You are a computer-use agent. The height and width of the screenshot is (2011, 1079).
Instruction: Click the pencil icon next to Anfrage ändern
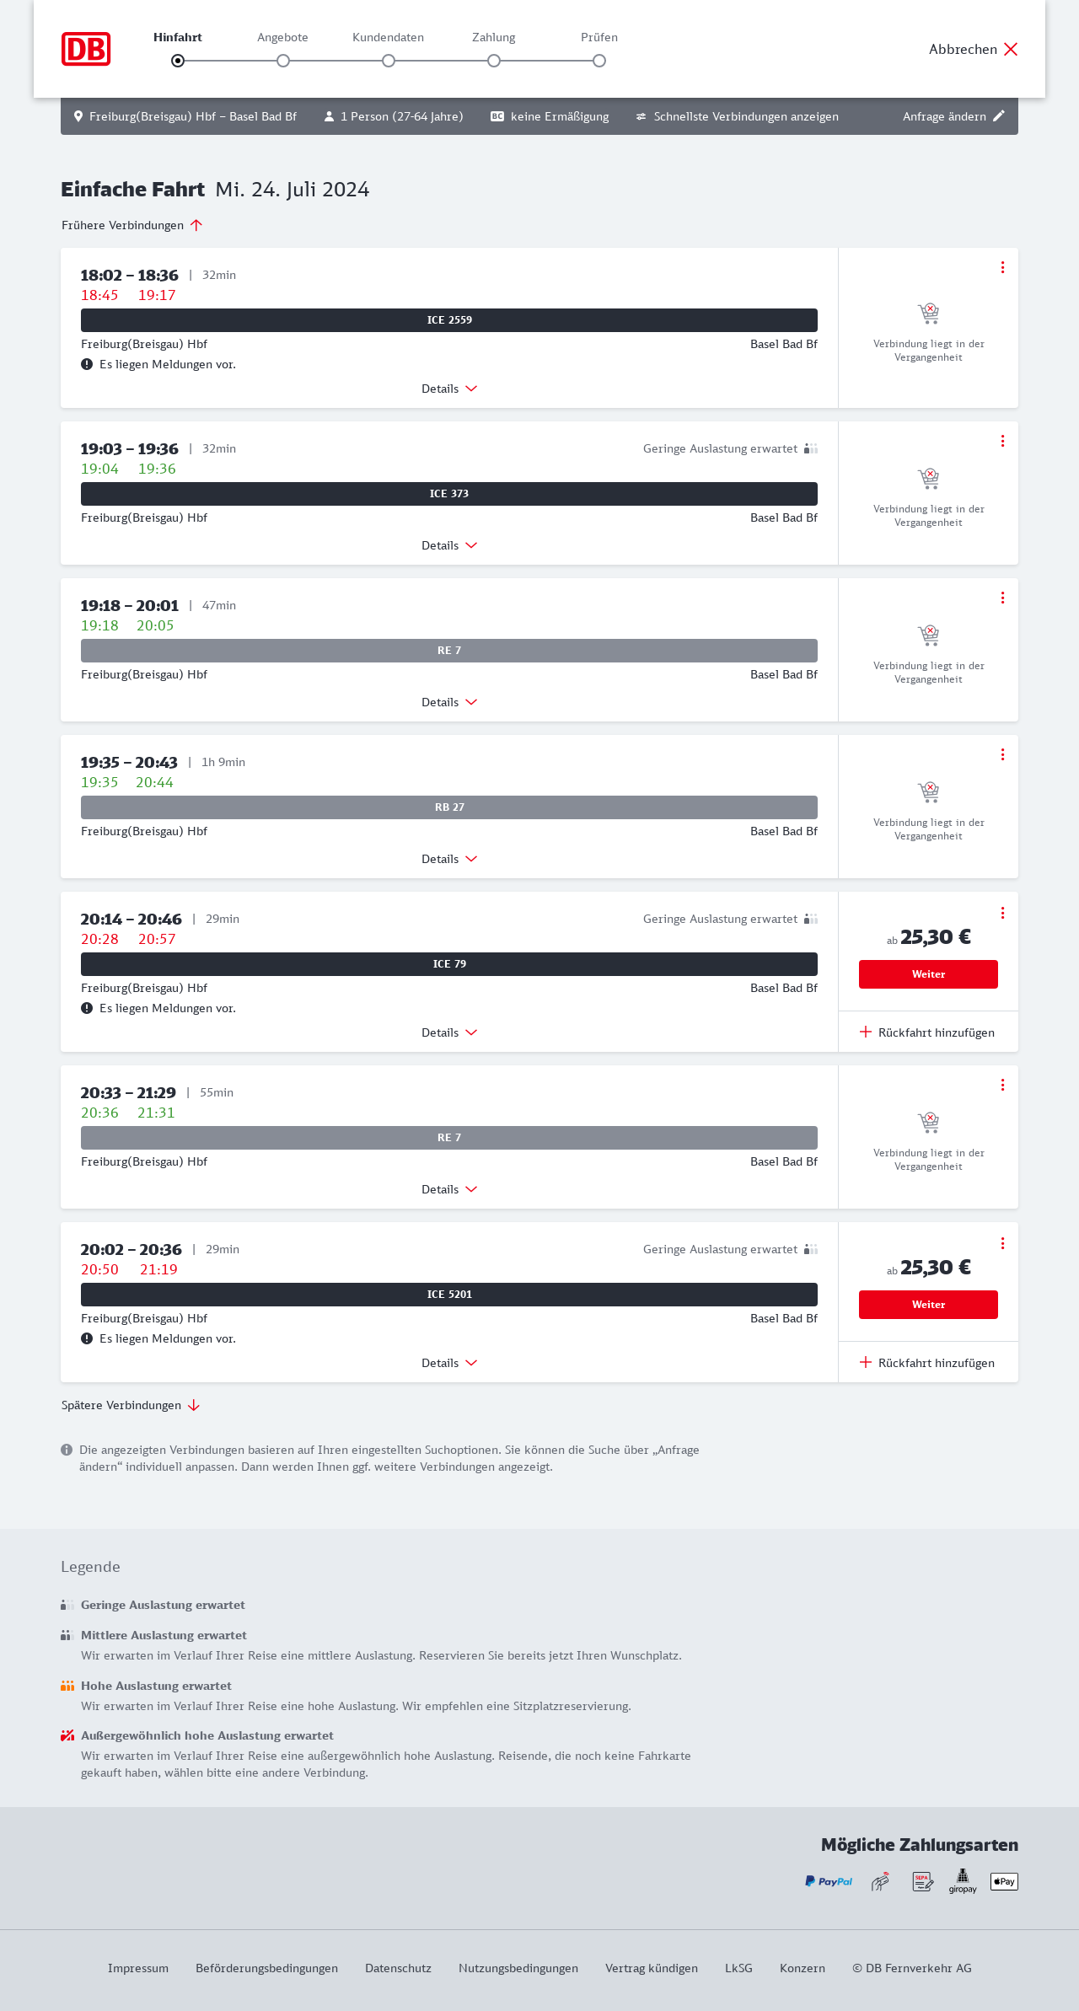(x=999, y=116)
